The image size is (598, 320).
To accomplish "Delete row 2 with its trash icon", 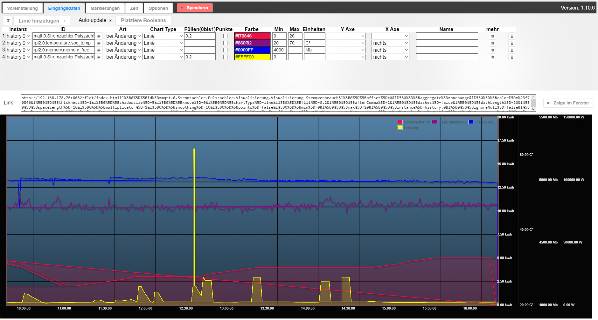I will (x=512, y=43).
